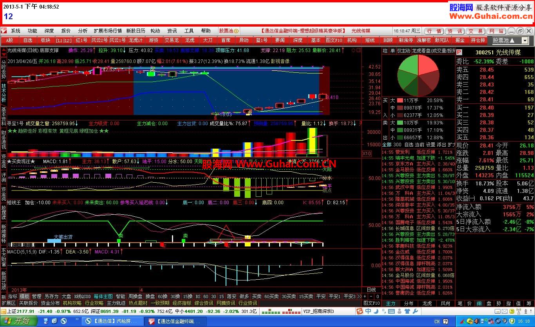Click the 价 price icon in bottom-right strip
The width and height of the screenshot is (535, 327).
tap(470, 303)
